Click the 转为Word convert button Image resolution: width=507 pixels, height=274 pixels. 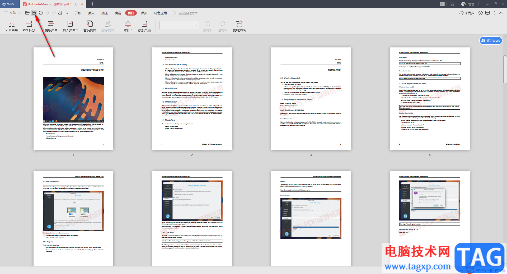[491, 41]
